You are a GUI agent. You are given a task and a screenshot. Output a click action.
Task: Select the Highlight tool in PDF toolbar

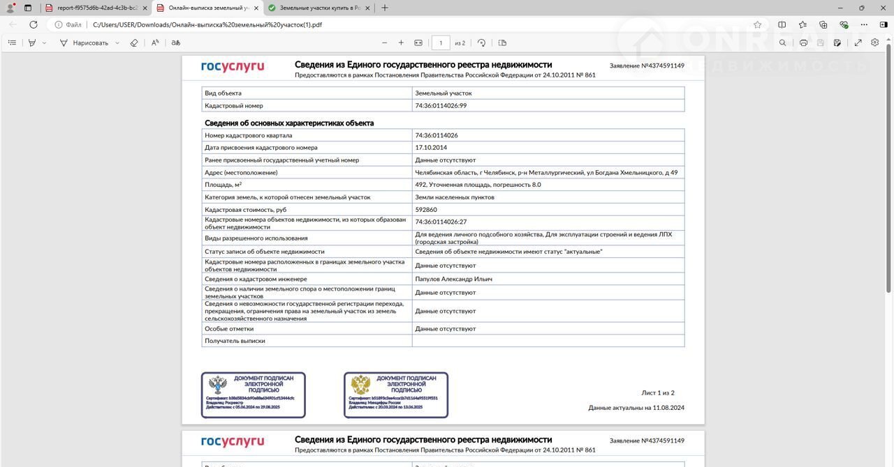pyautogui.click(x=32, y=43)
